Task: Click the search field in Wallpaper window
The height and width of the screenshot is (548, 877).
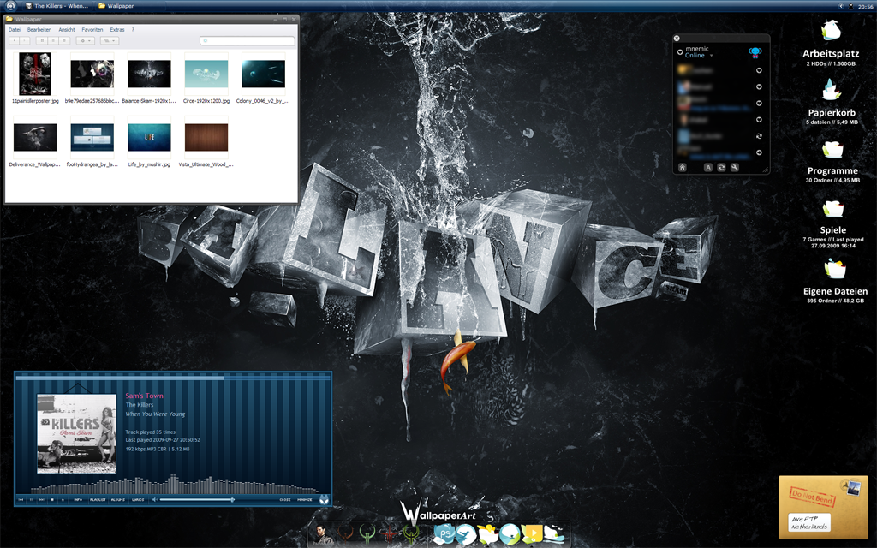Action: [248, 40]
